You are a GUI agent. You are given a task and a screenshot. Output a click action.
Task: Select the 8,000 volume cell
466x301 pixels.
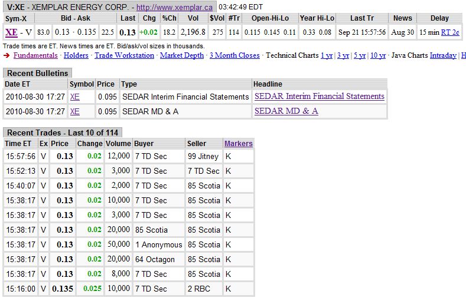tap(119, 274)
